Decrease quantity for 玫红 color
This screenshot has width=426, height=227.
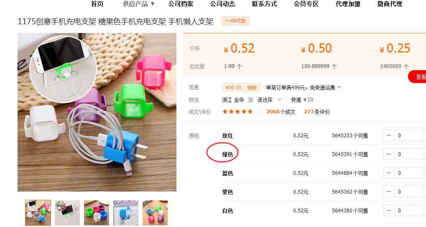tap(389, 135)
